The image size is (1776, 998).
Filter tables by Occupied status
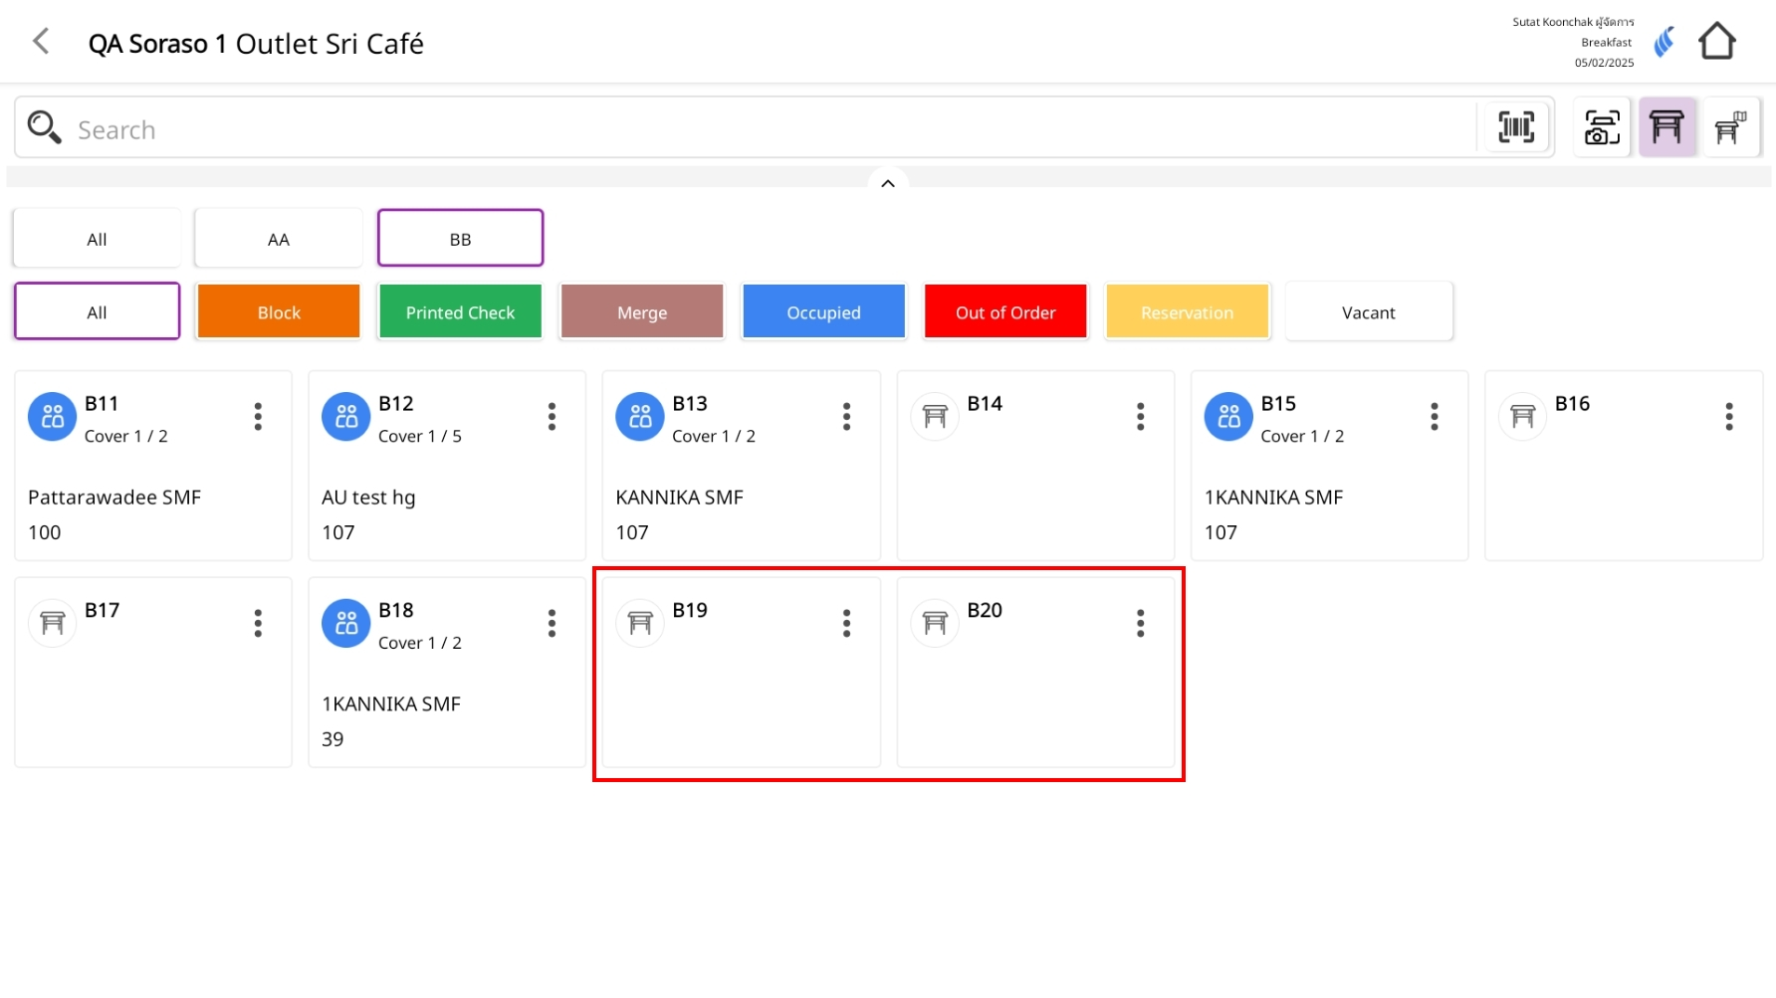(823, 312)
